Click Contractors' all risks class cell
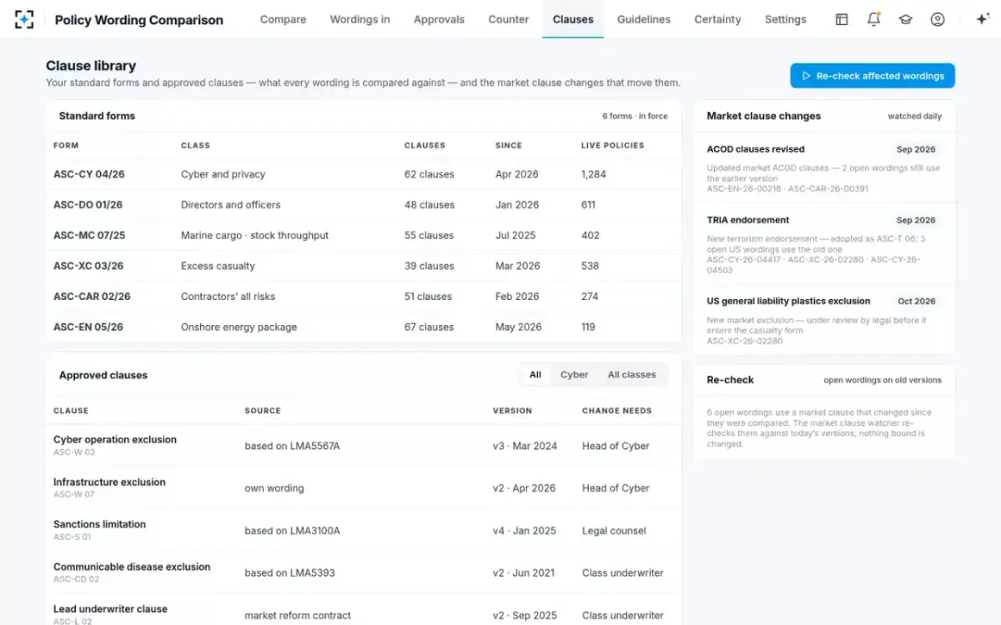Screen dimensions: 1001x625 (x=228, y=297)
